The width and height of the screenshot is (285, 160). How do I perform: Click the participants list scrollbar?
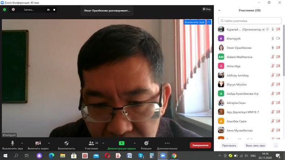tap(284, 50)
